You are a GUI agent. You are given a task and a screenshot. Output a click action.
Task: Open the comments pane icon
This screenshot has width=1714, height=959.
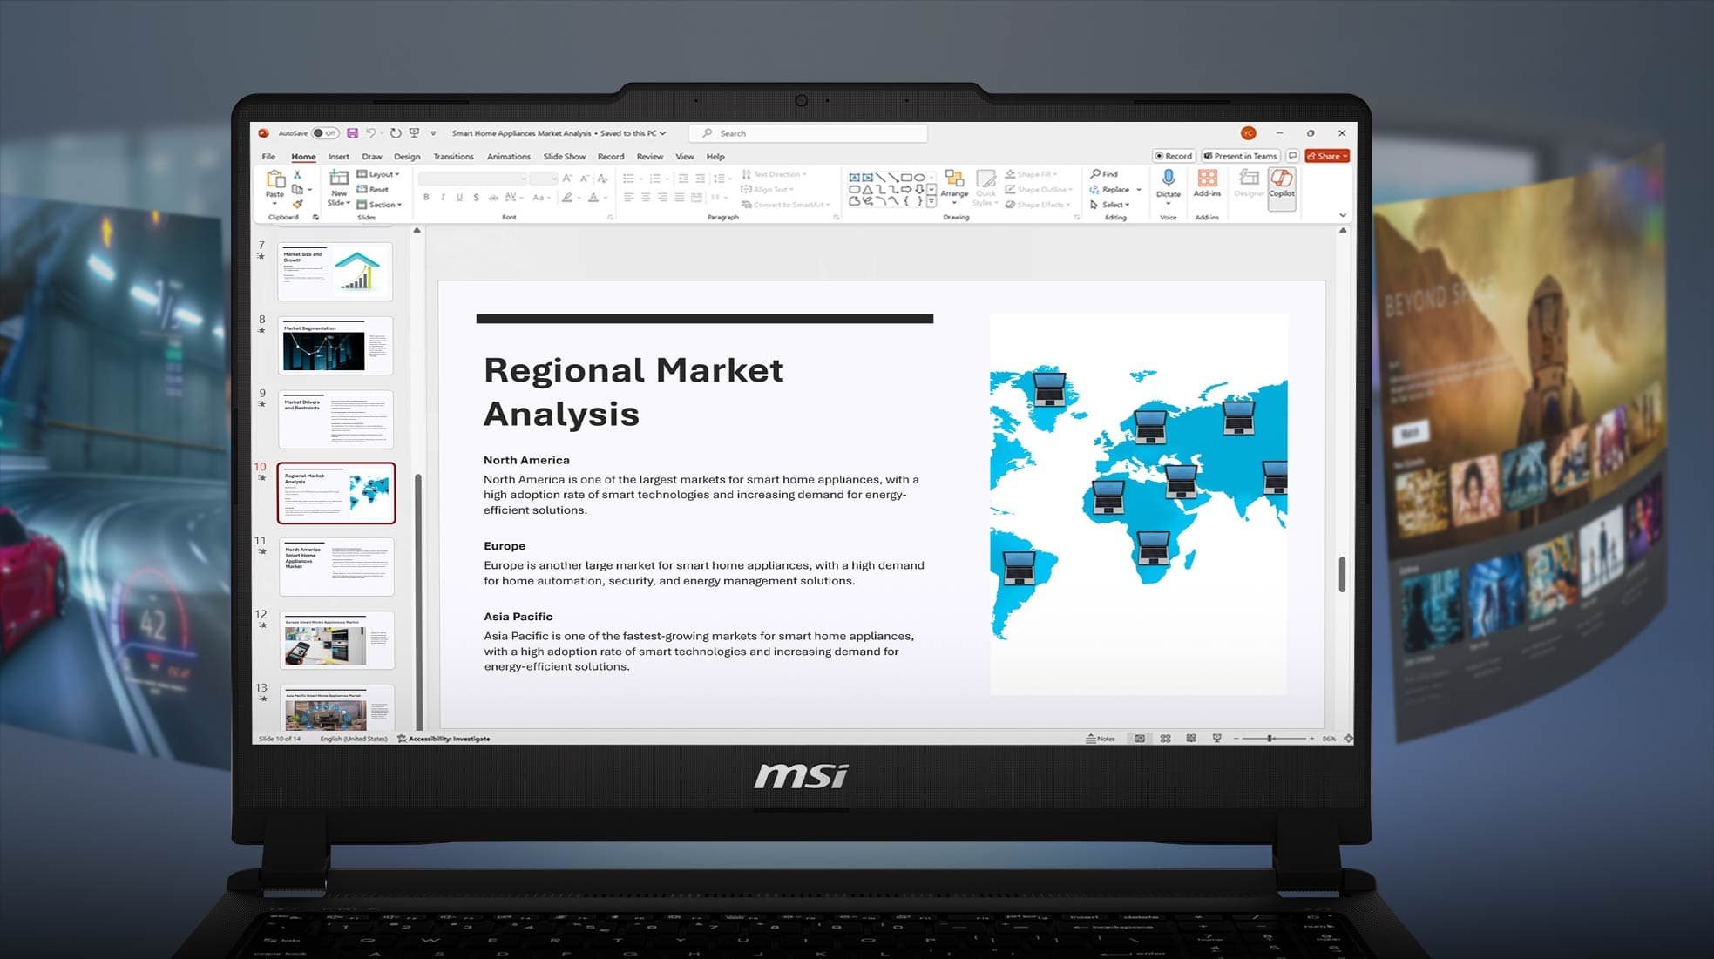tap(1293, 156)
